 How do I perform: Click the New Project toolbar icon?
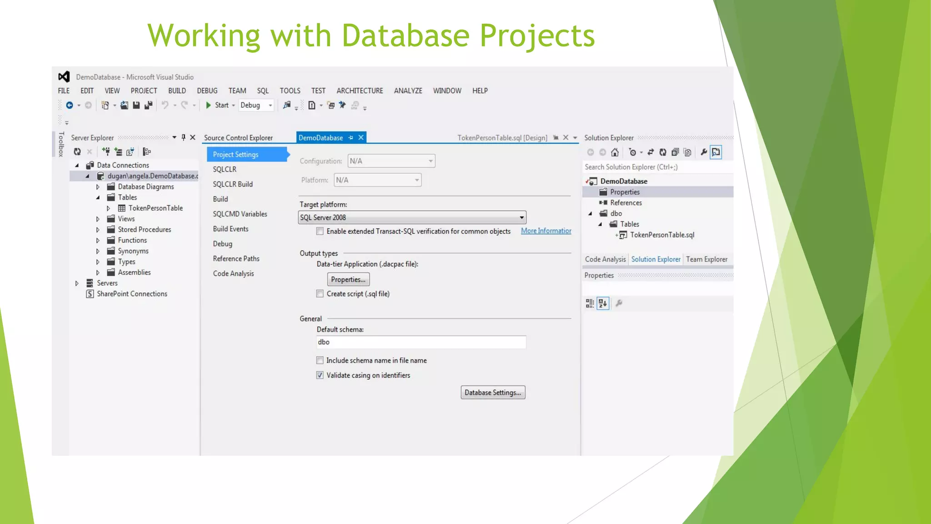click(105, 105)
